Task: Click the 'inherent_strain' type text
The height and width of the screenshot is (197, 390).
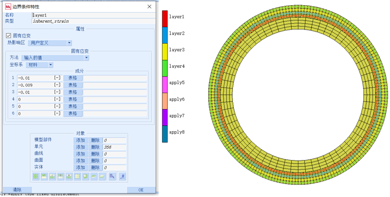Action: (x=51, y=21)
